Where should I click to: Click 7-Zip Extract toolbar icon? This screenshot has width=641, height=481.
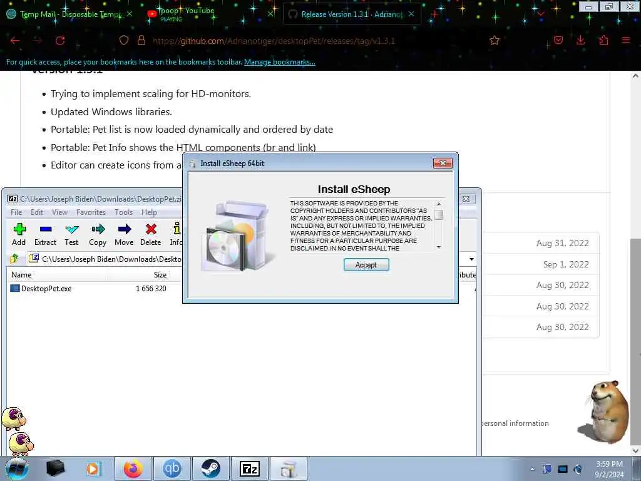pos(45,234)
